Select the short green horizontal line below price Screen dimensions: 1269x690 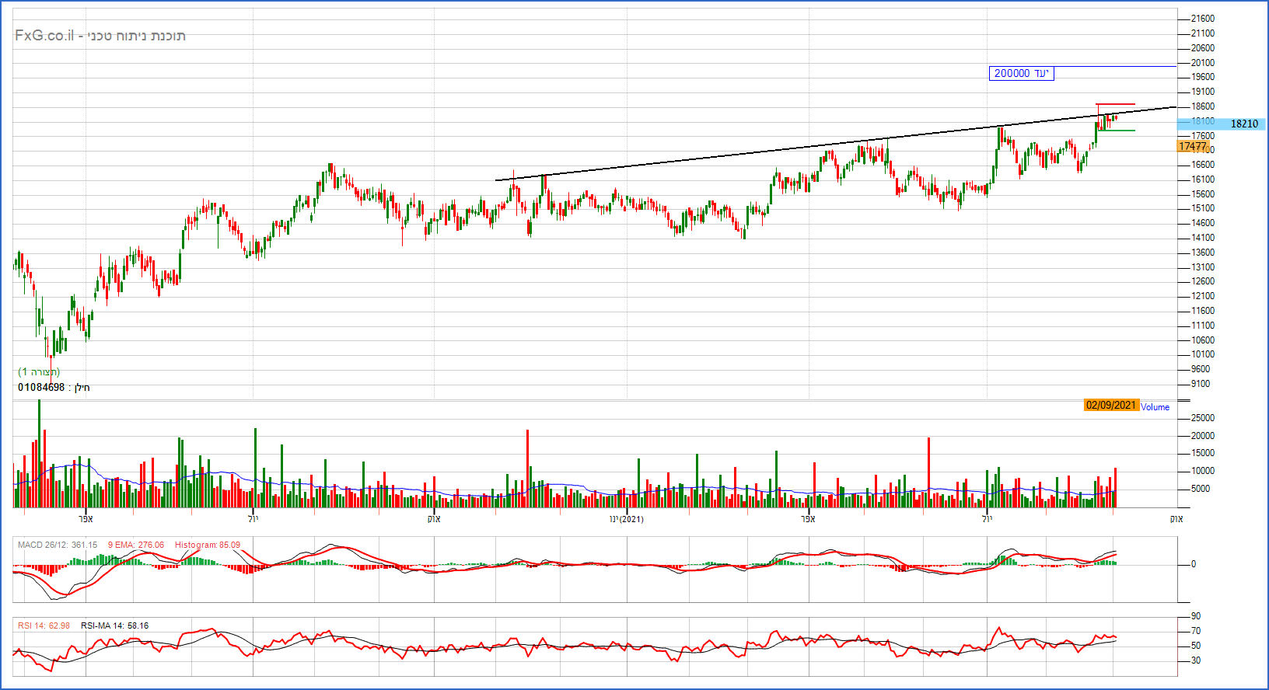(x=1117, y=131)
